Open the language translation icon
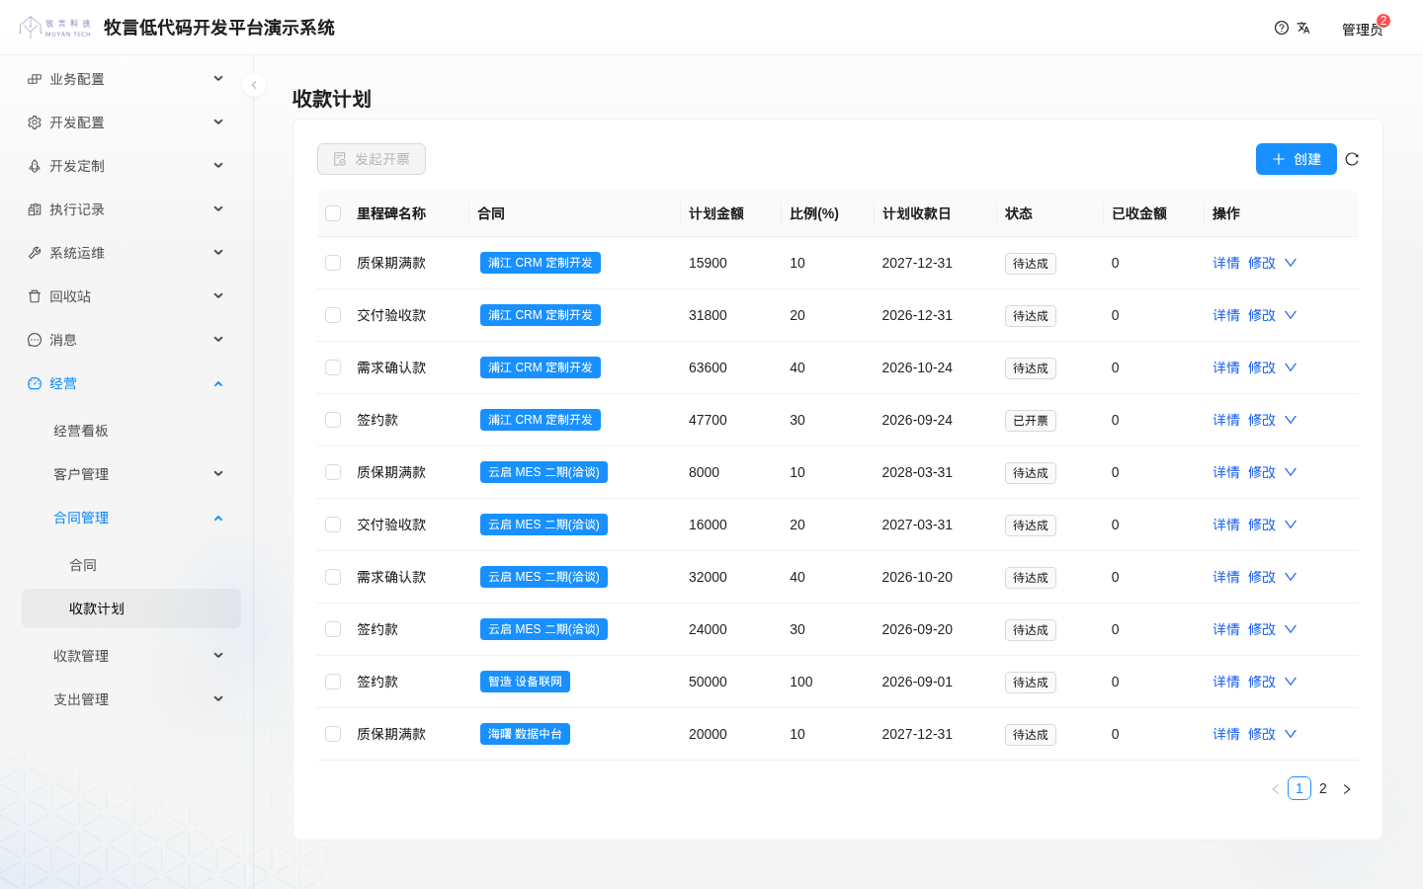Screen dimensions: 1423x889 1303,28
